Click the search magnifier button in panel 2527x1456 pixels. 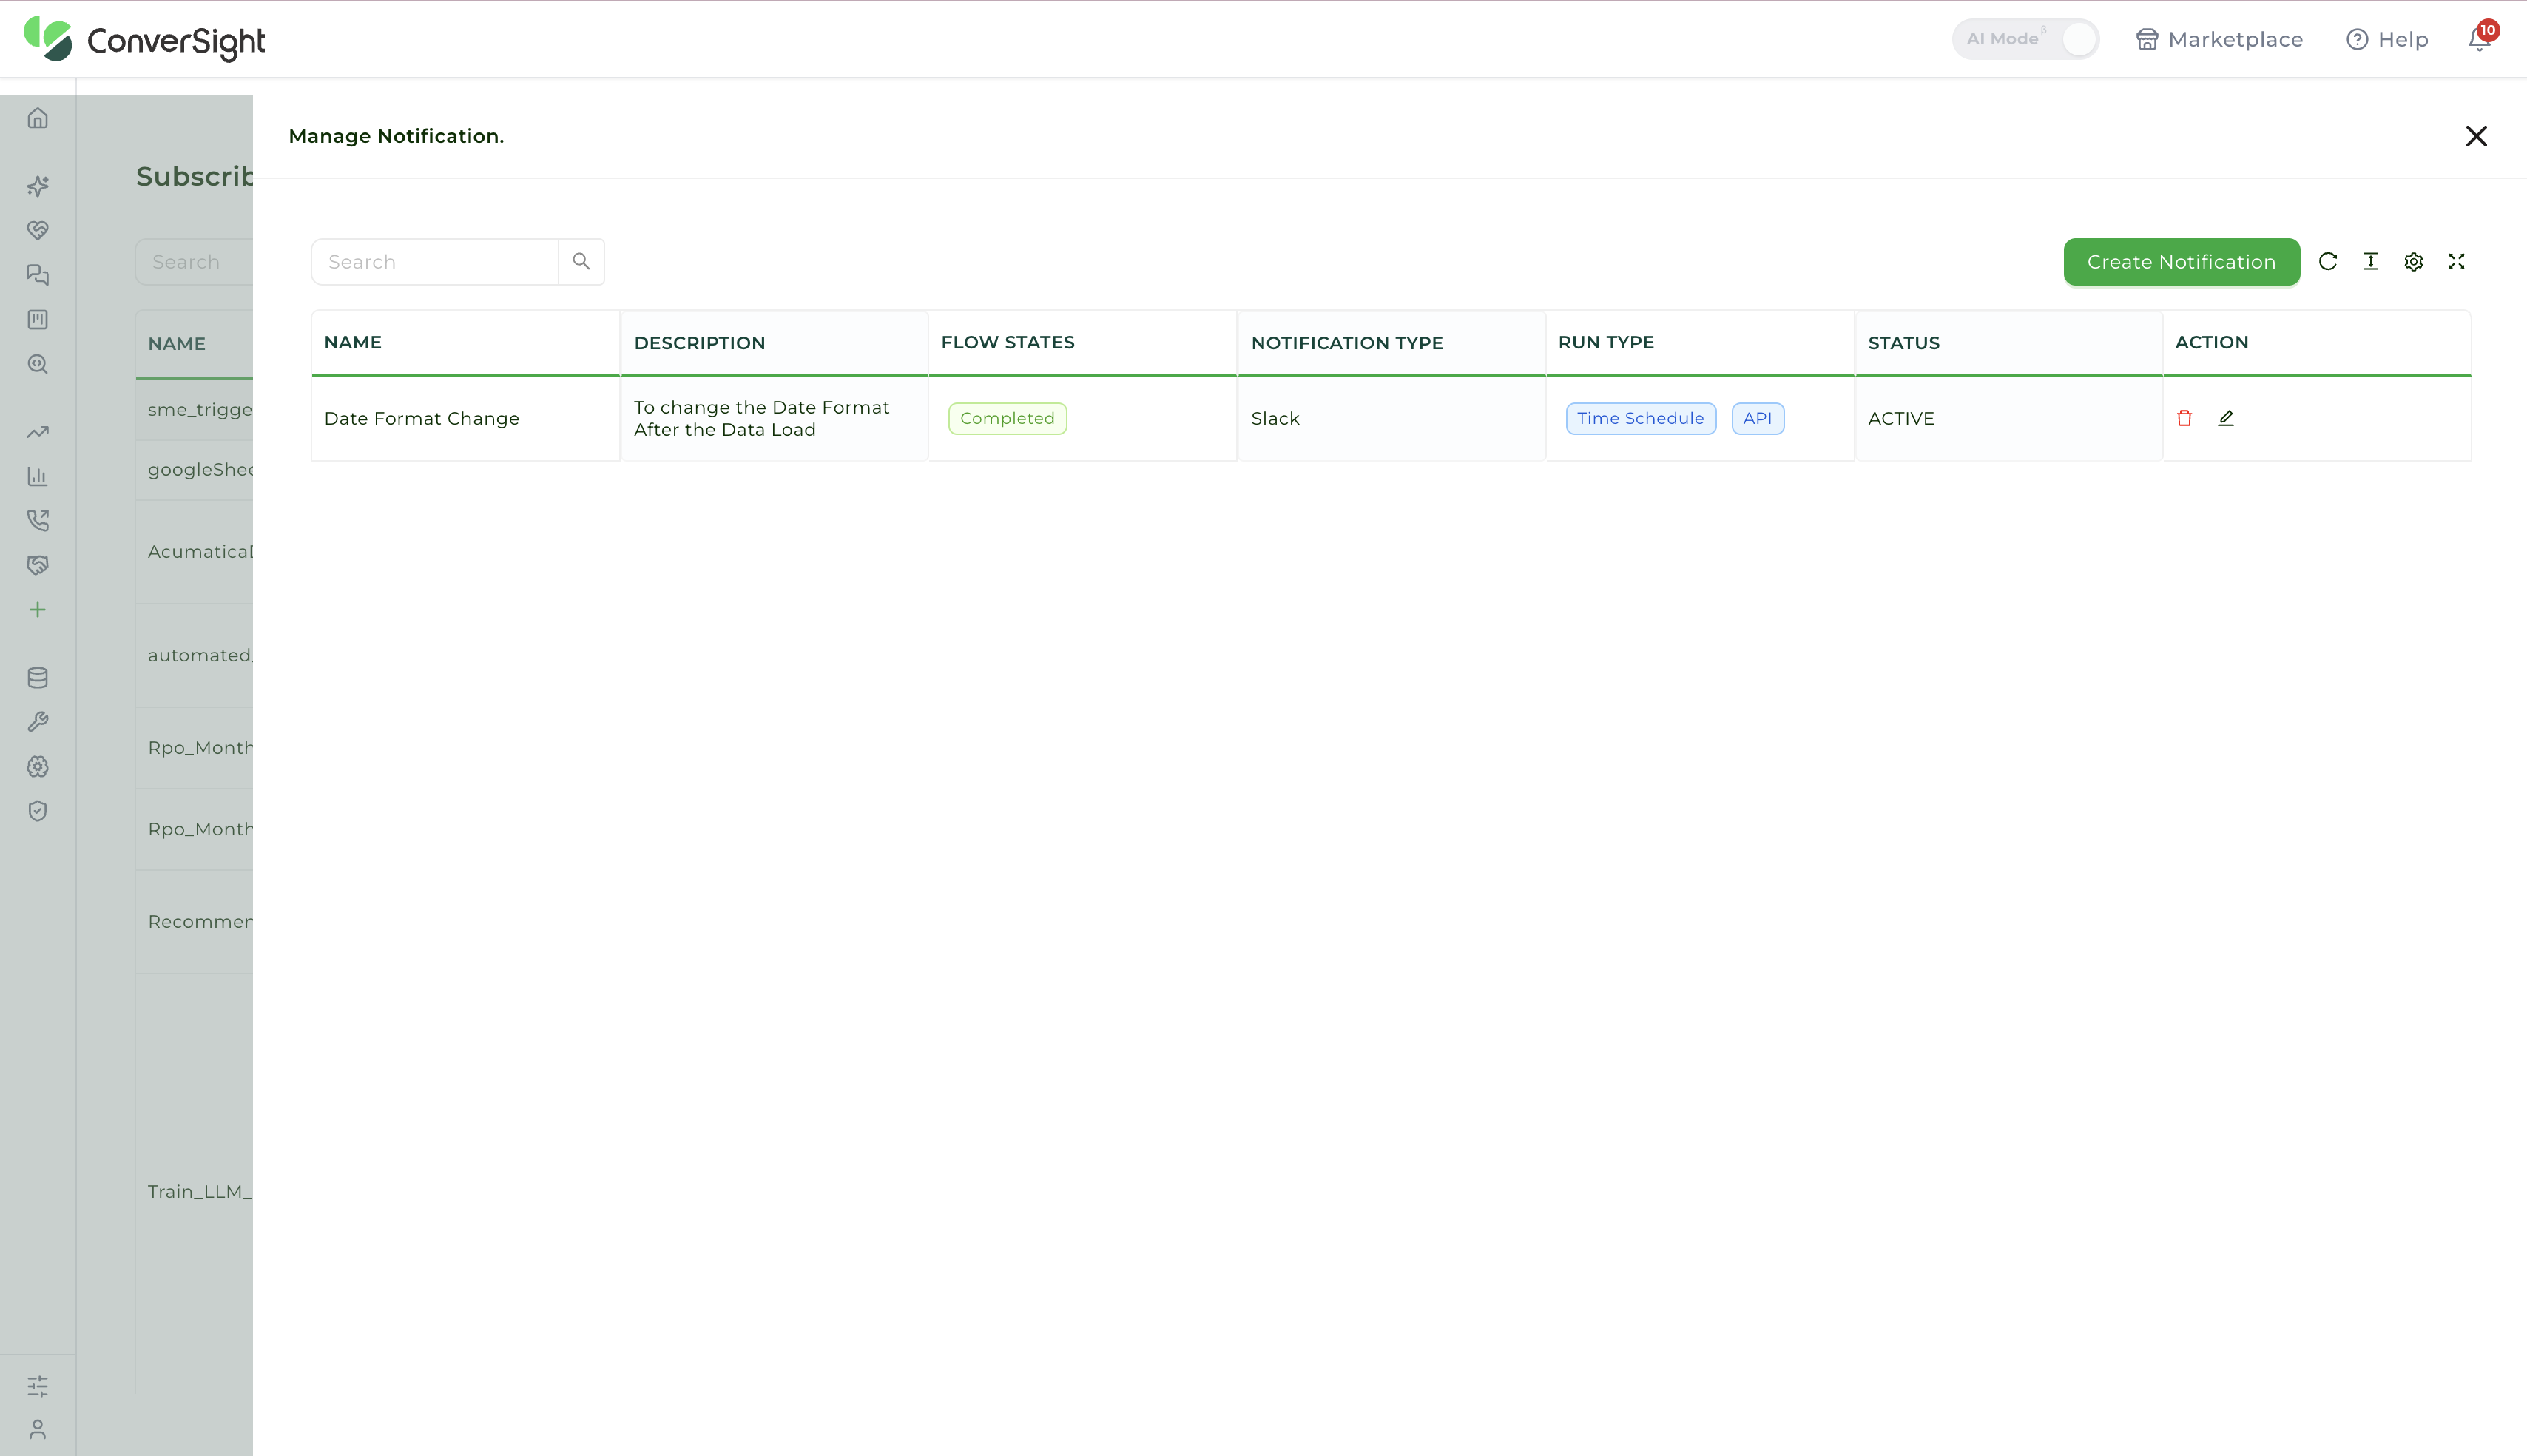point(581,262)
